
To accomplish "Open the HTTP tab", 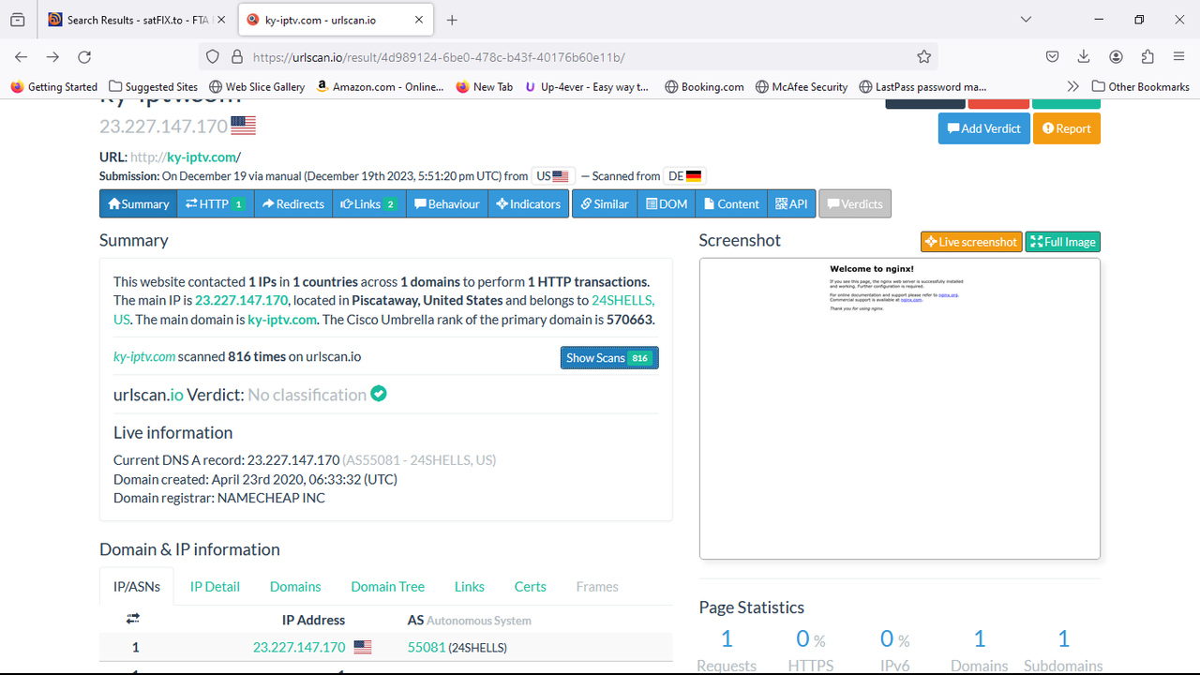I will [215, 203].
